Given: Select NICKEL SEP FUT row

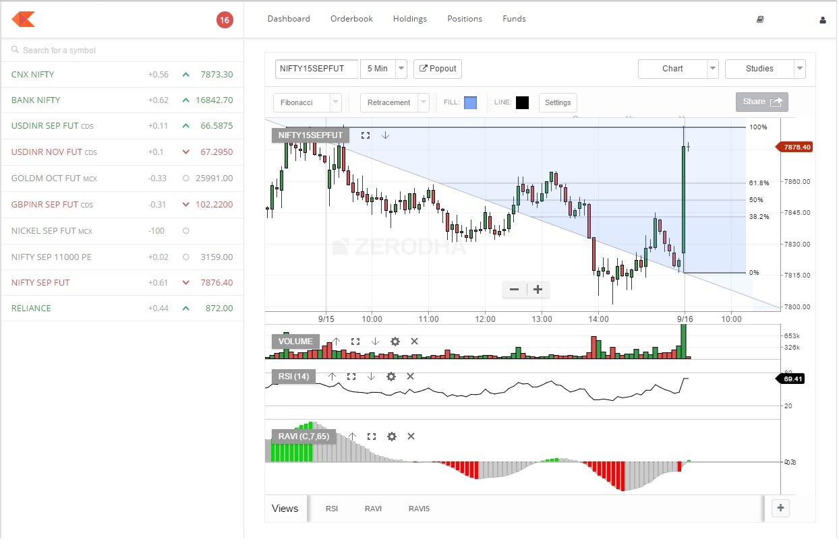Looking at the screenshot, I should pyautogui.click(x=122, y=231).
